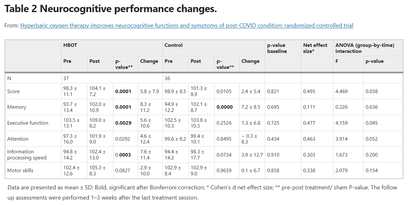Select the Memory row label
The height and width of the screenshot is (205, 409).
click(17, 107)
